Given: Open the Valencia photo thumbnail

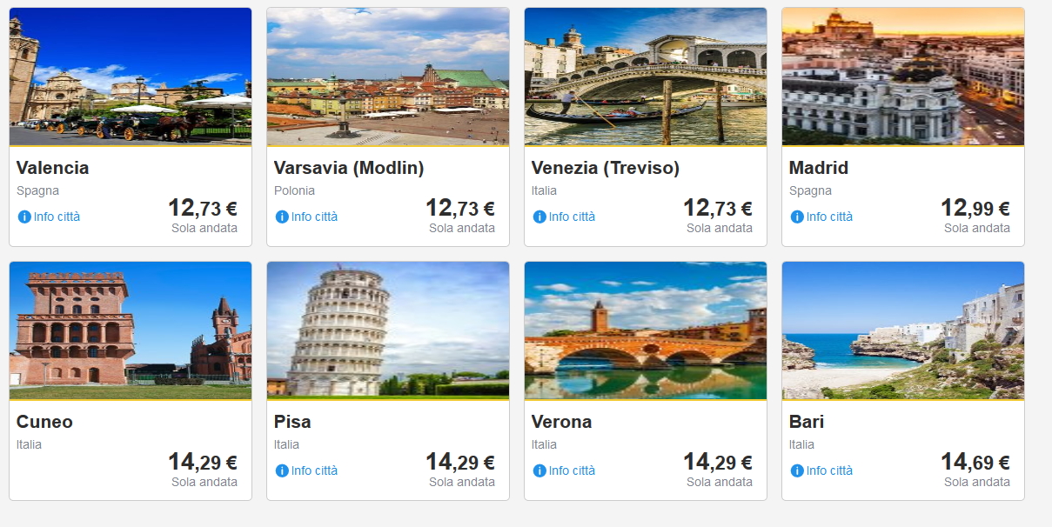Looking at the screenshot, I should click(131, 77).
